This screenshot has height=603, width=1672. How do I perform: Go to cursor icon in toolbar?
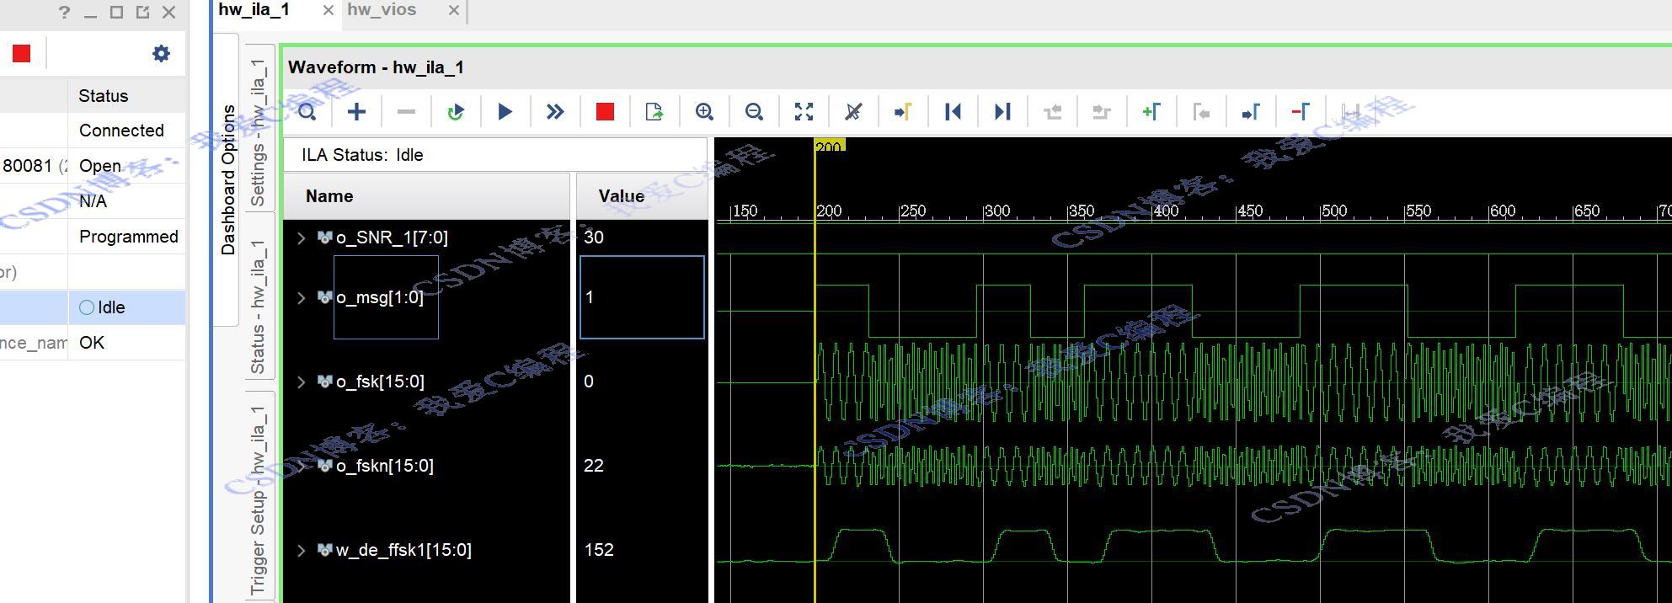903,112
